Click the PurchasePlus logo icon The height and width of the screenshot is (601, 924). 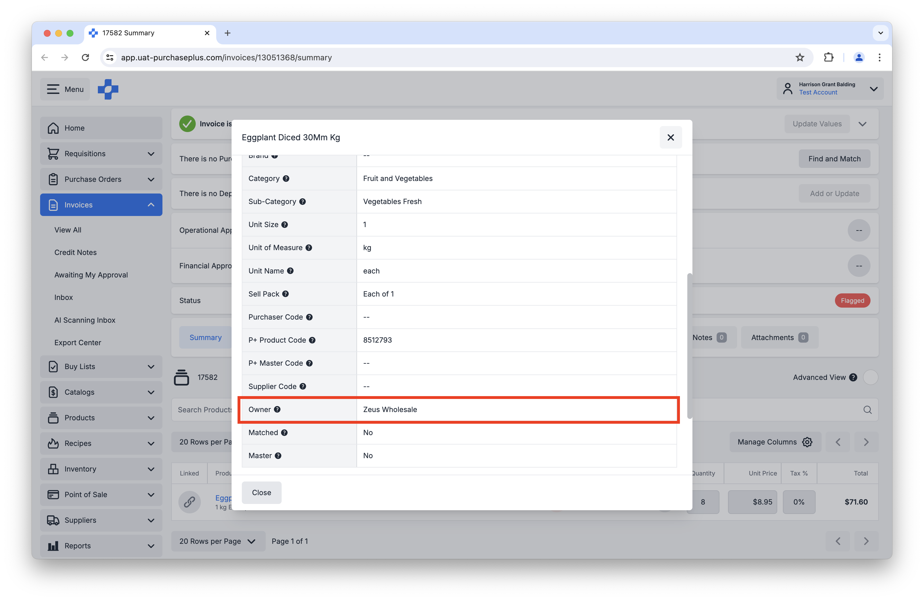[108, 89]
